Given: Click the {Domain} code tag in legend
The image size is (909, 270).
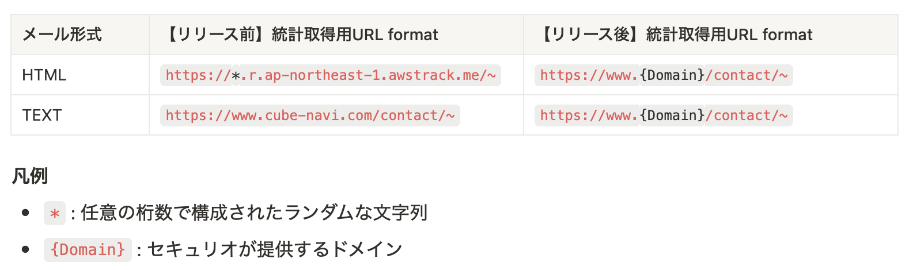Looking at the screenshot, I should pyautogui.click(x=88, y=249).
